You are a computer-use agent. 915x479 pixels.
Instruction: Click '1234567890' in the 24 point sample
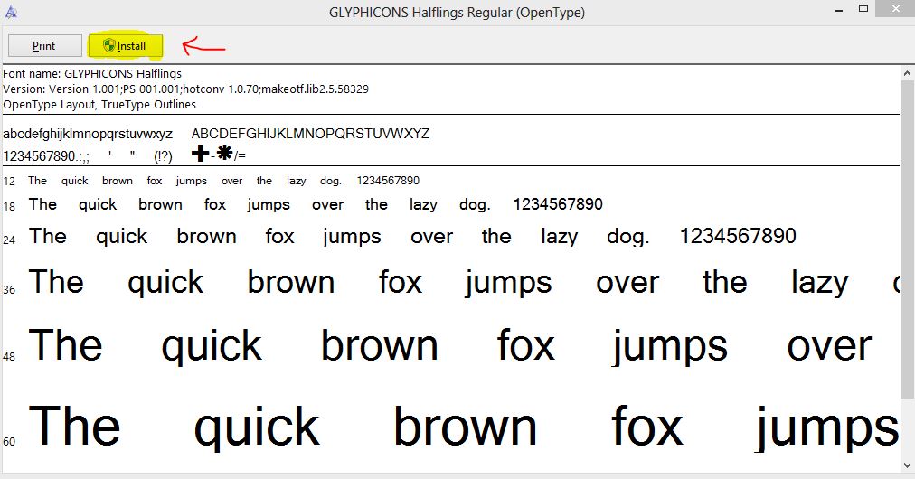click(x=738, y=236)
